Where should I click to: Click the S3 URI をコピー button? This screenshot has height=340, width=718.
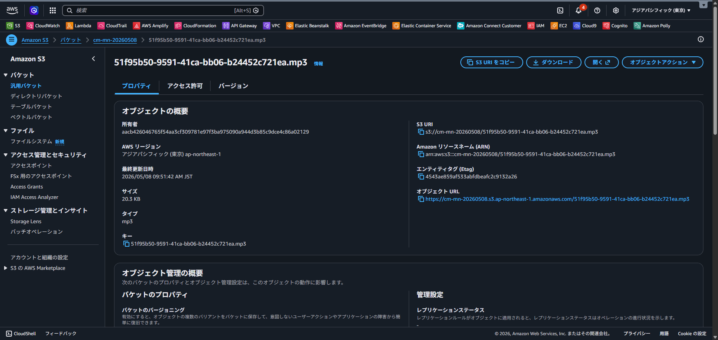[x=491, y=62]
